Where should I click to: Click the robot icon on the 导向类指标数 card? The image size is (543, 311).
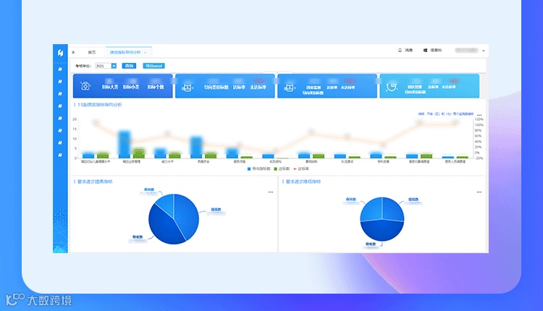click(x=187, y=88)
